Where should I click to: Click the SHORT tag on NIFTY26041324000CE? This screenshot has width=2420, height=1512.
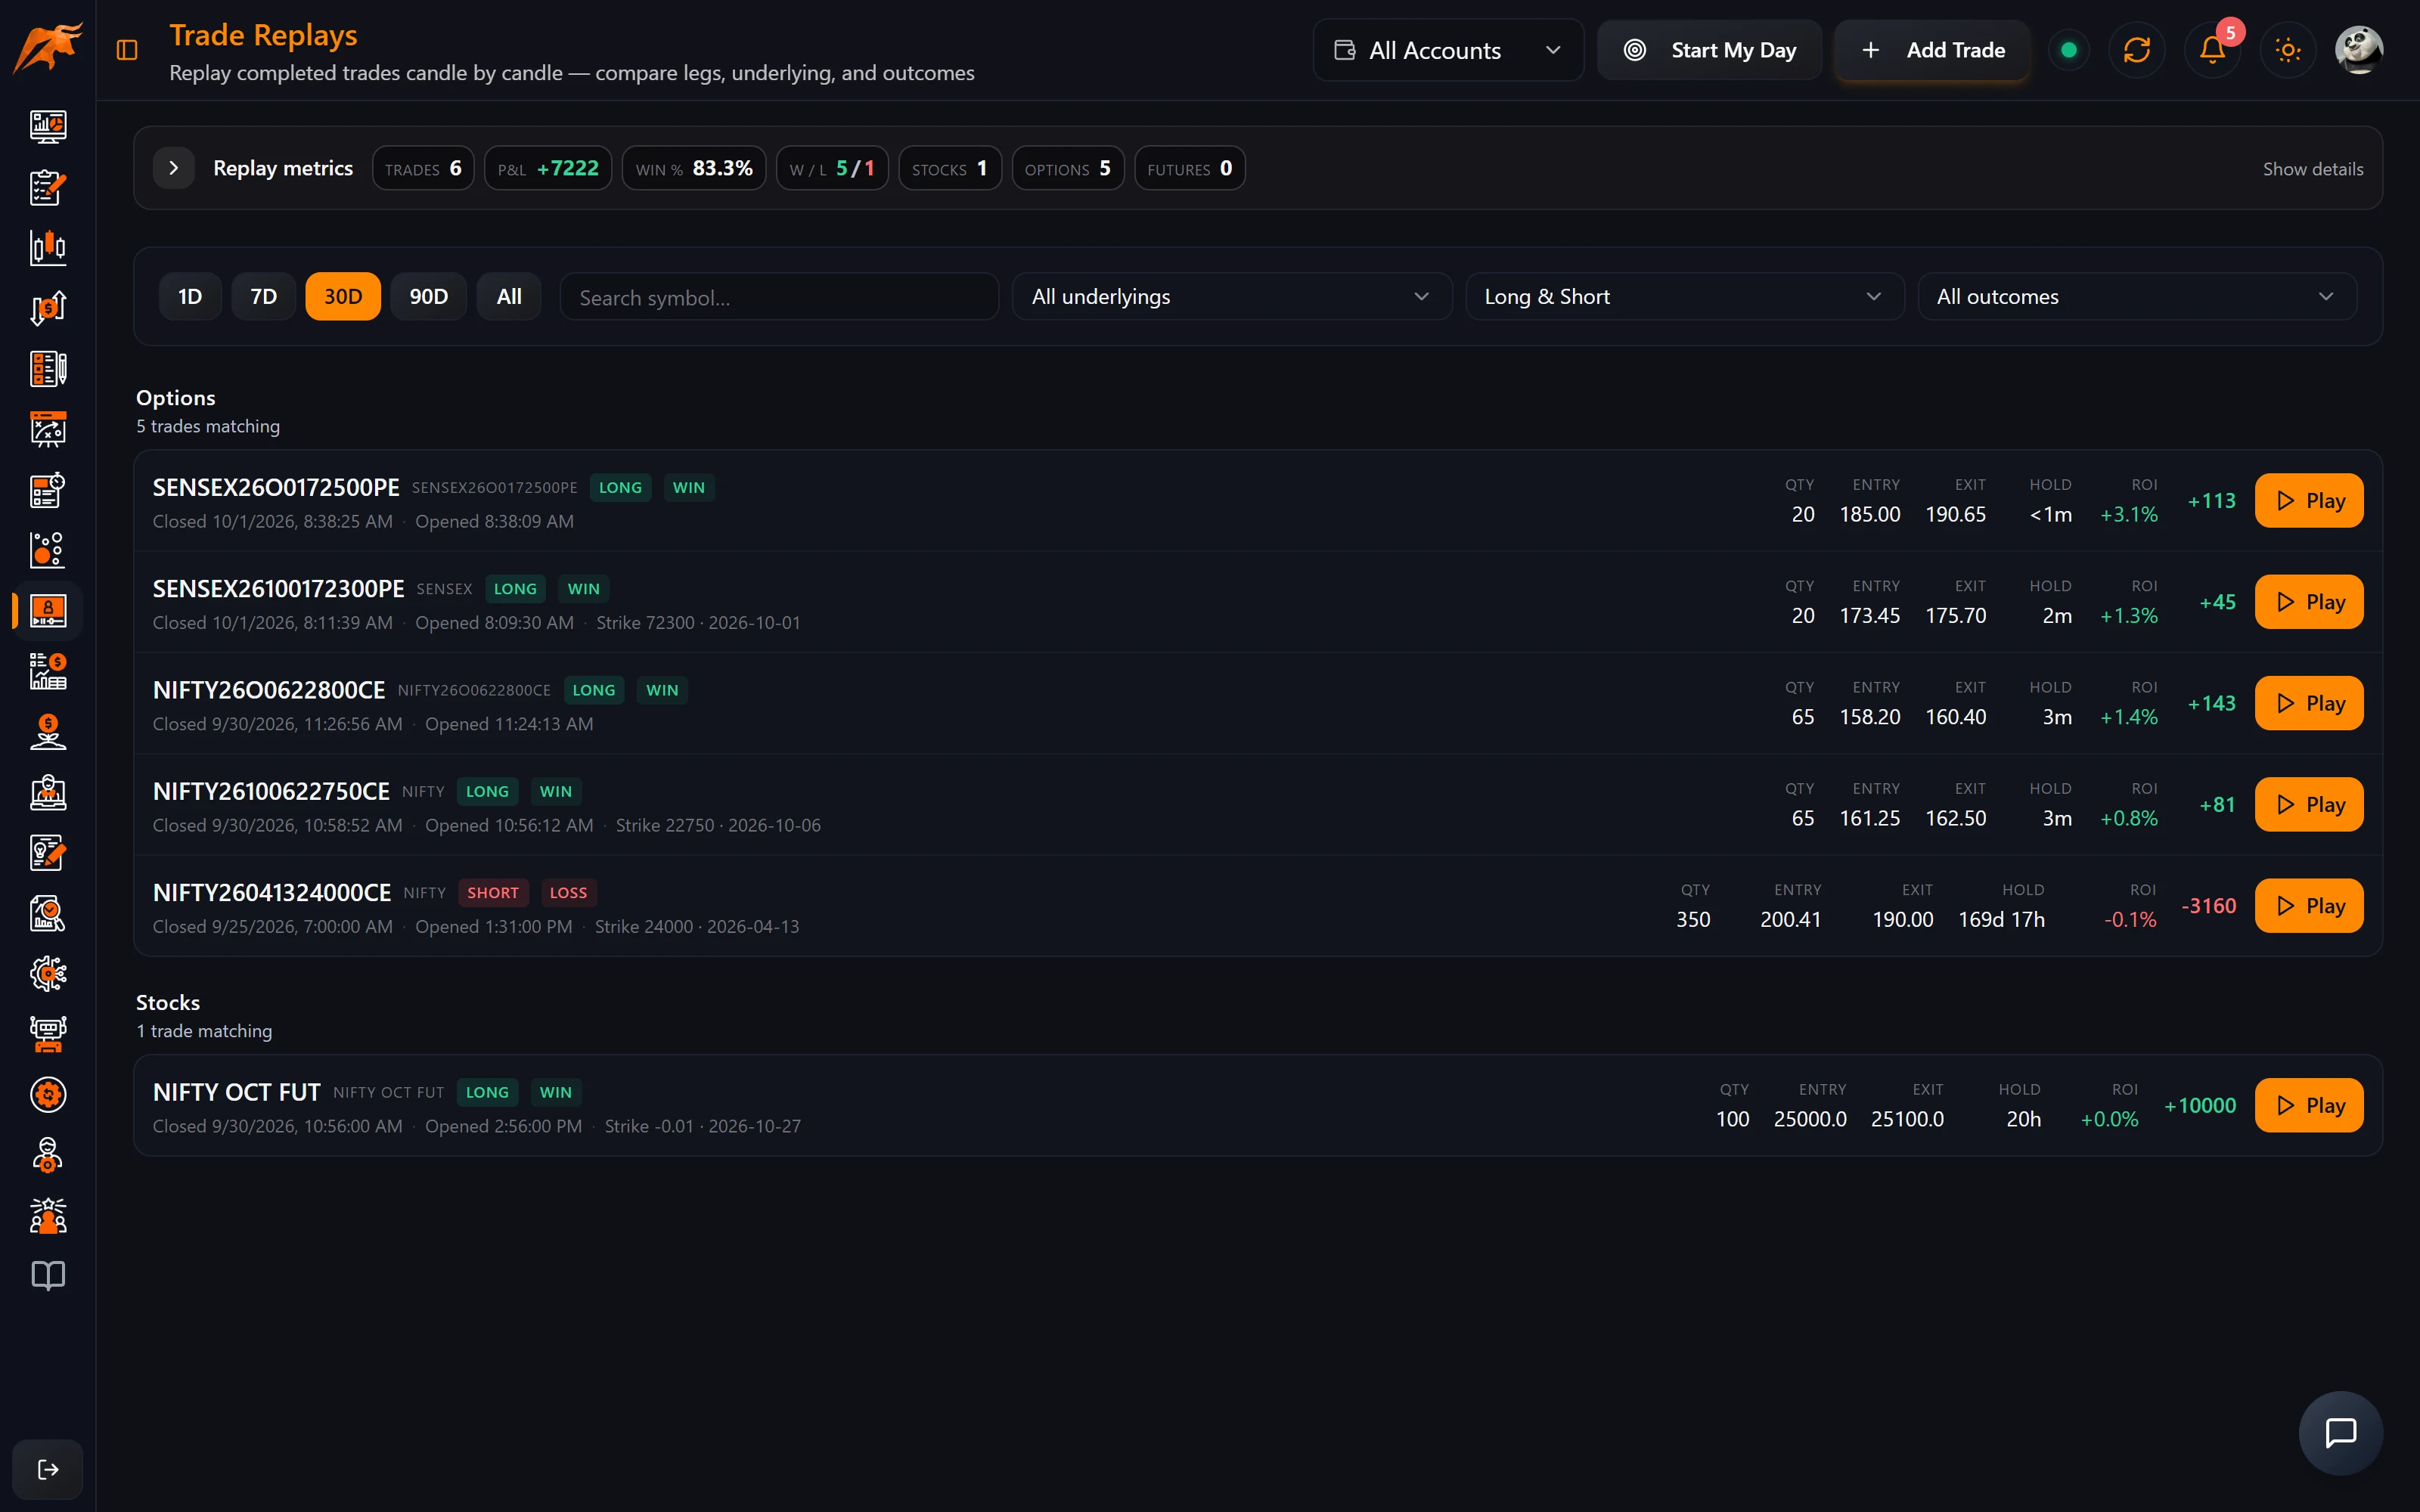pyautogui.click(x=493, y=892)
